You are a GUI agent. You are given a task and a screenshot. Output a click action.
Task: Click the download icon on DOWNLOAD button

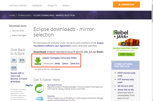(120, 4)
